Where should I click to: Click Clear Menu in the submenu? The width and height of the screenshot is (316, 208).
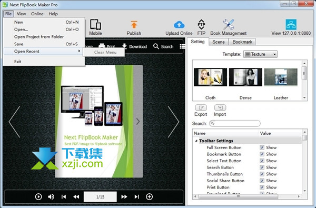(x=104, y=53)
